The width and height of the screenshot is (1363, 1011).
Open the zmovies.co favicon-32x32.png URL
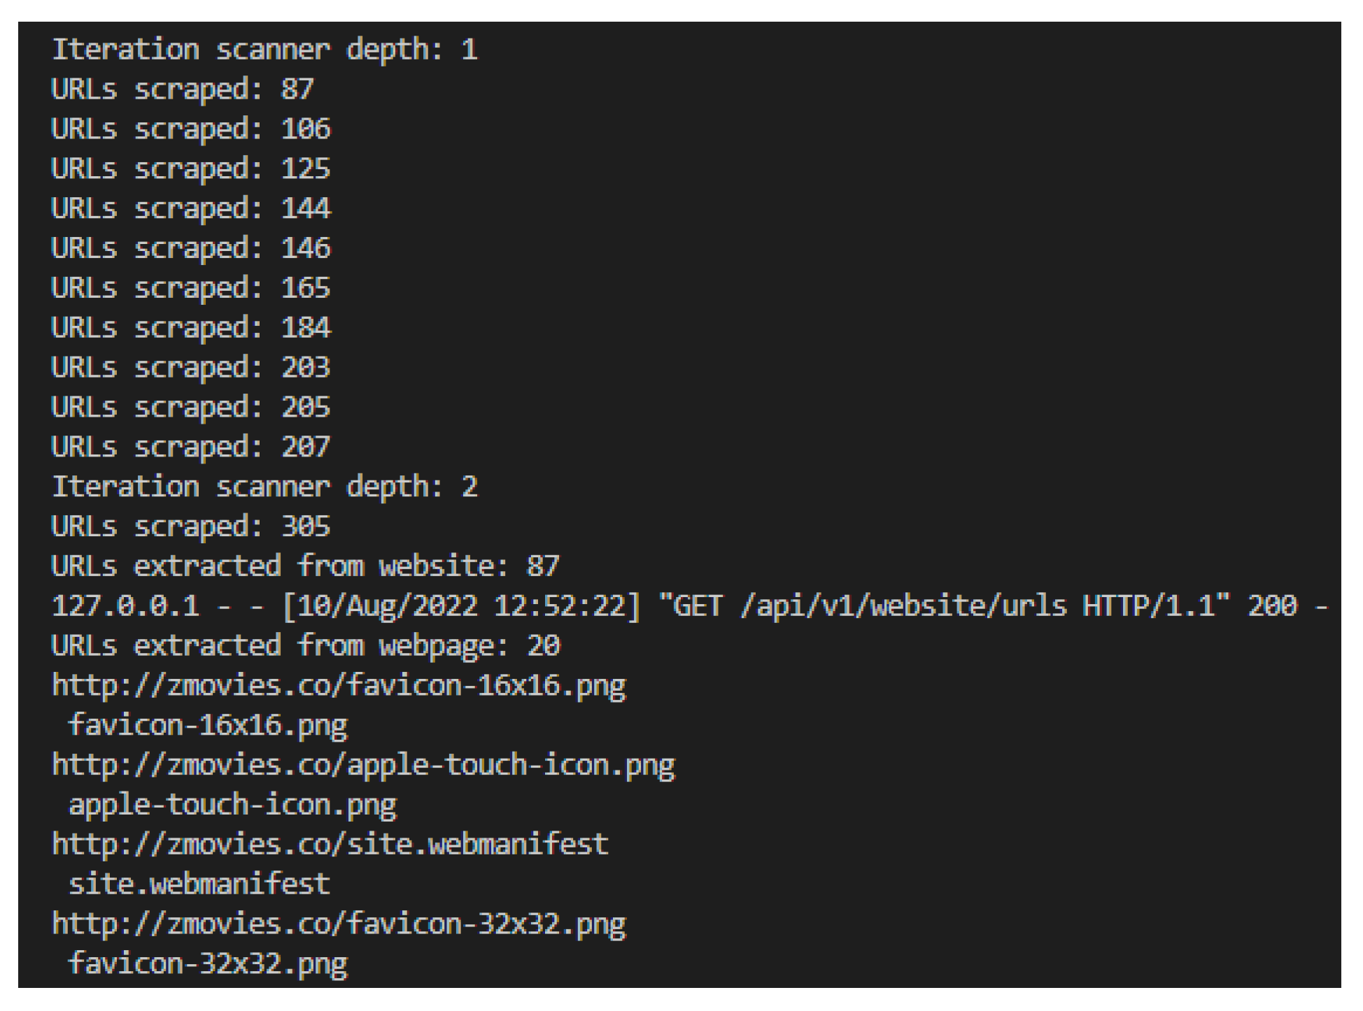[339, 924]
